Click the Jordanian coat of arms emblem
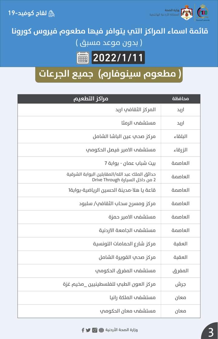The width and height of the screenshot is (218, 339). pos(187,13)
